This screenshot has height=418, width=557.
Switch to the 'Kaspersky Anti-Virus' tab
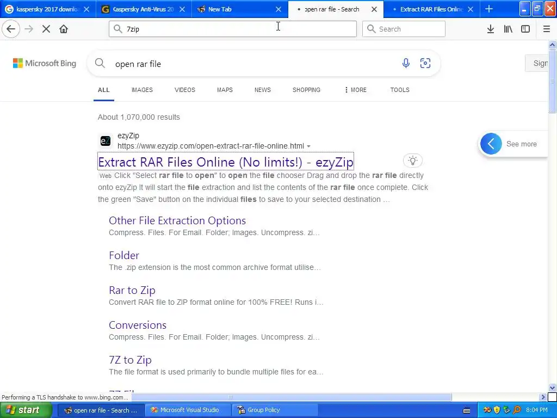(x=144, y=9)
